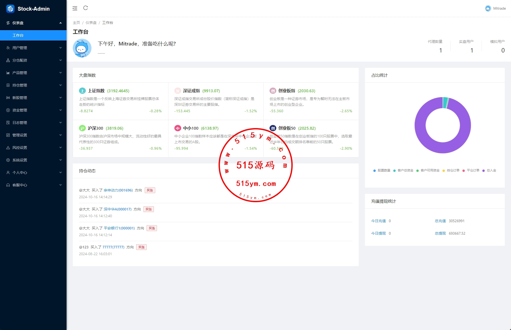511x330 pixels.
Task: Click the Mitrade user avatar icon
Action: click(488, 8)
